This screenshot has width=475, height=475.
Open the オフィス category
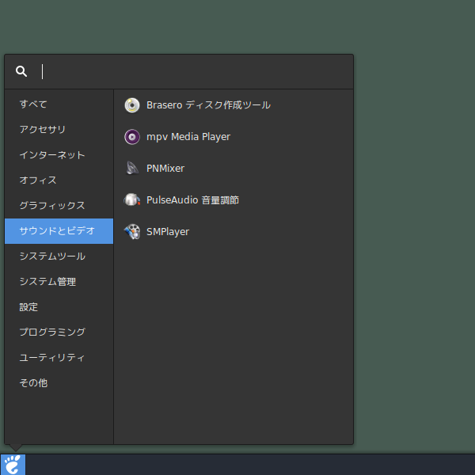(x=59, y=180)
